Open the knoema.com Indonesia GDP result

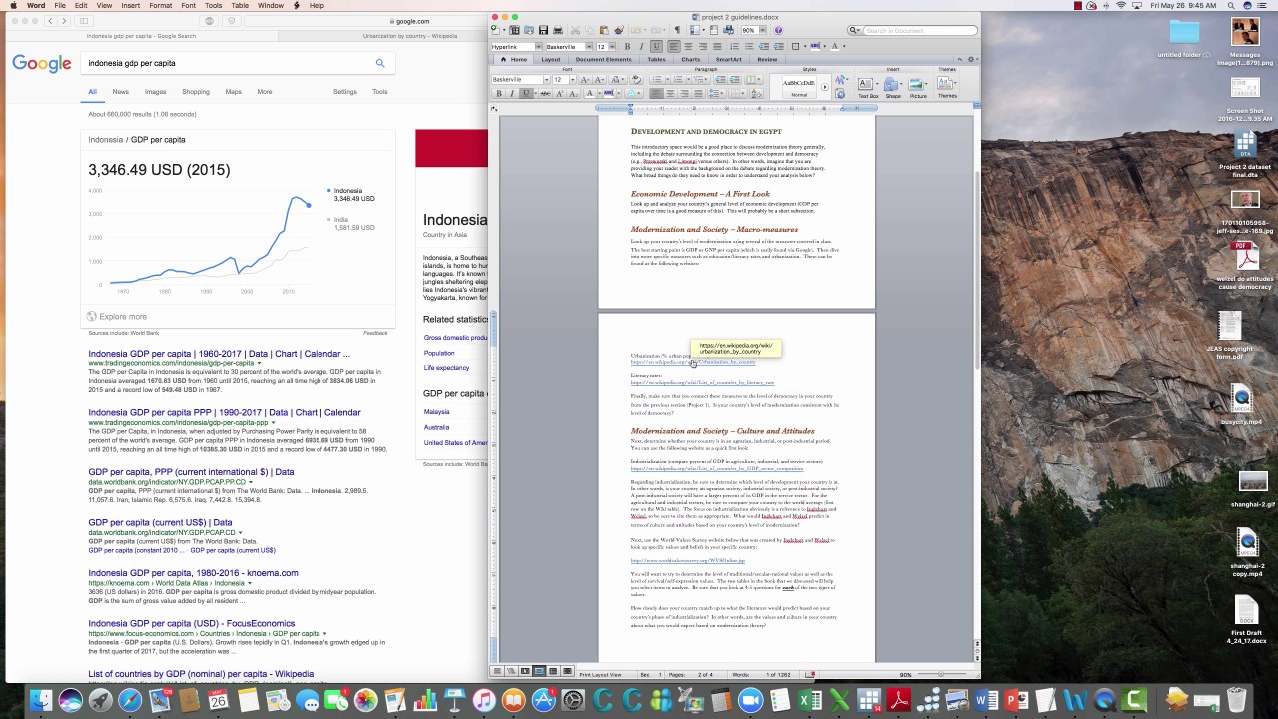(193, 573)
